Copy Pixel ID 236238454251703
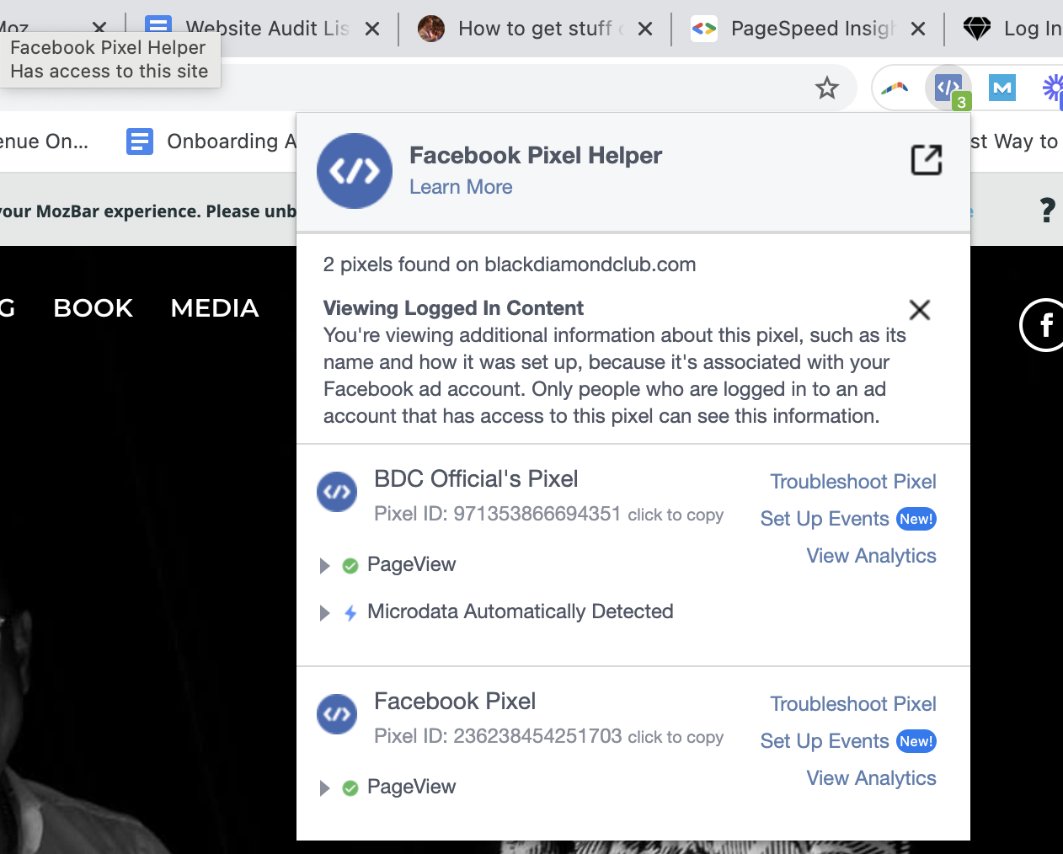Viewport: 1063px width, 854px height. point(676,737)
